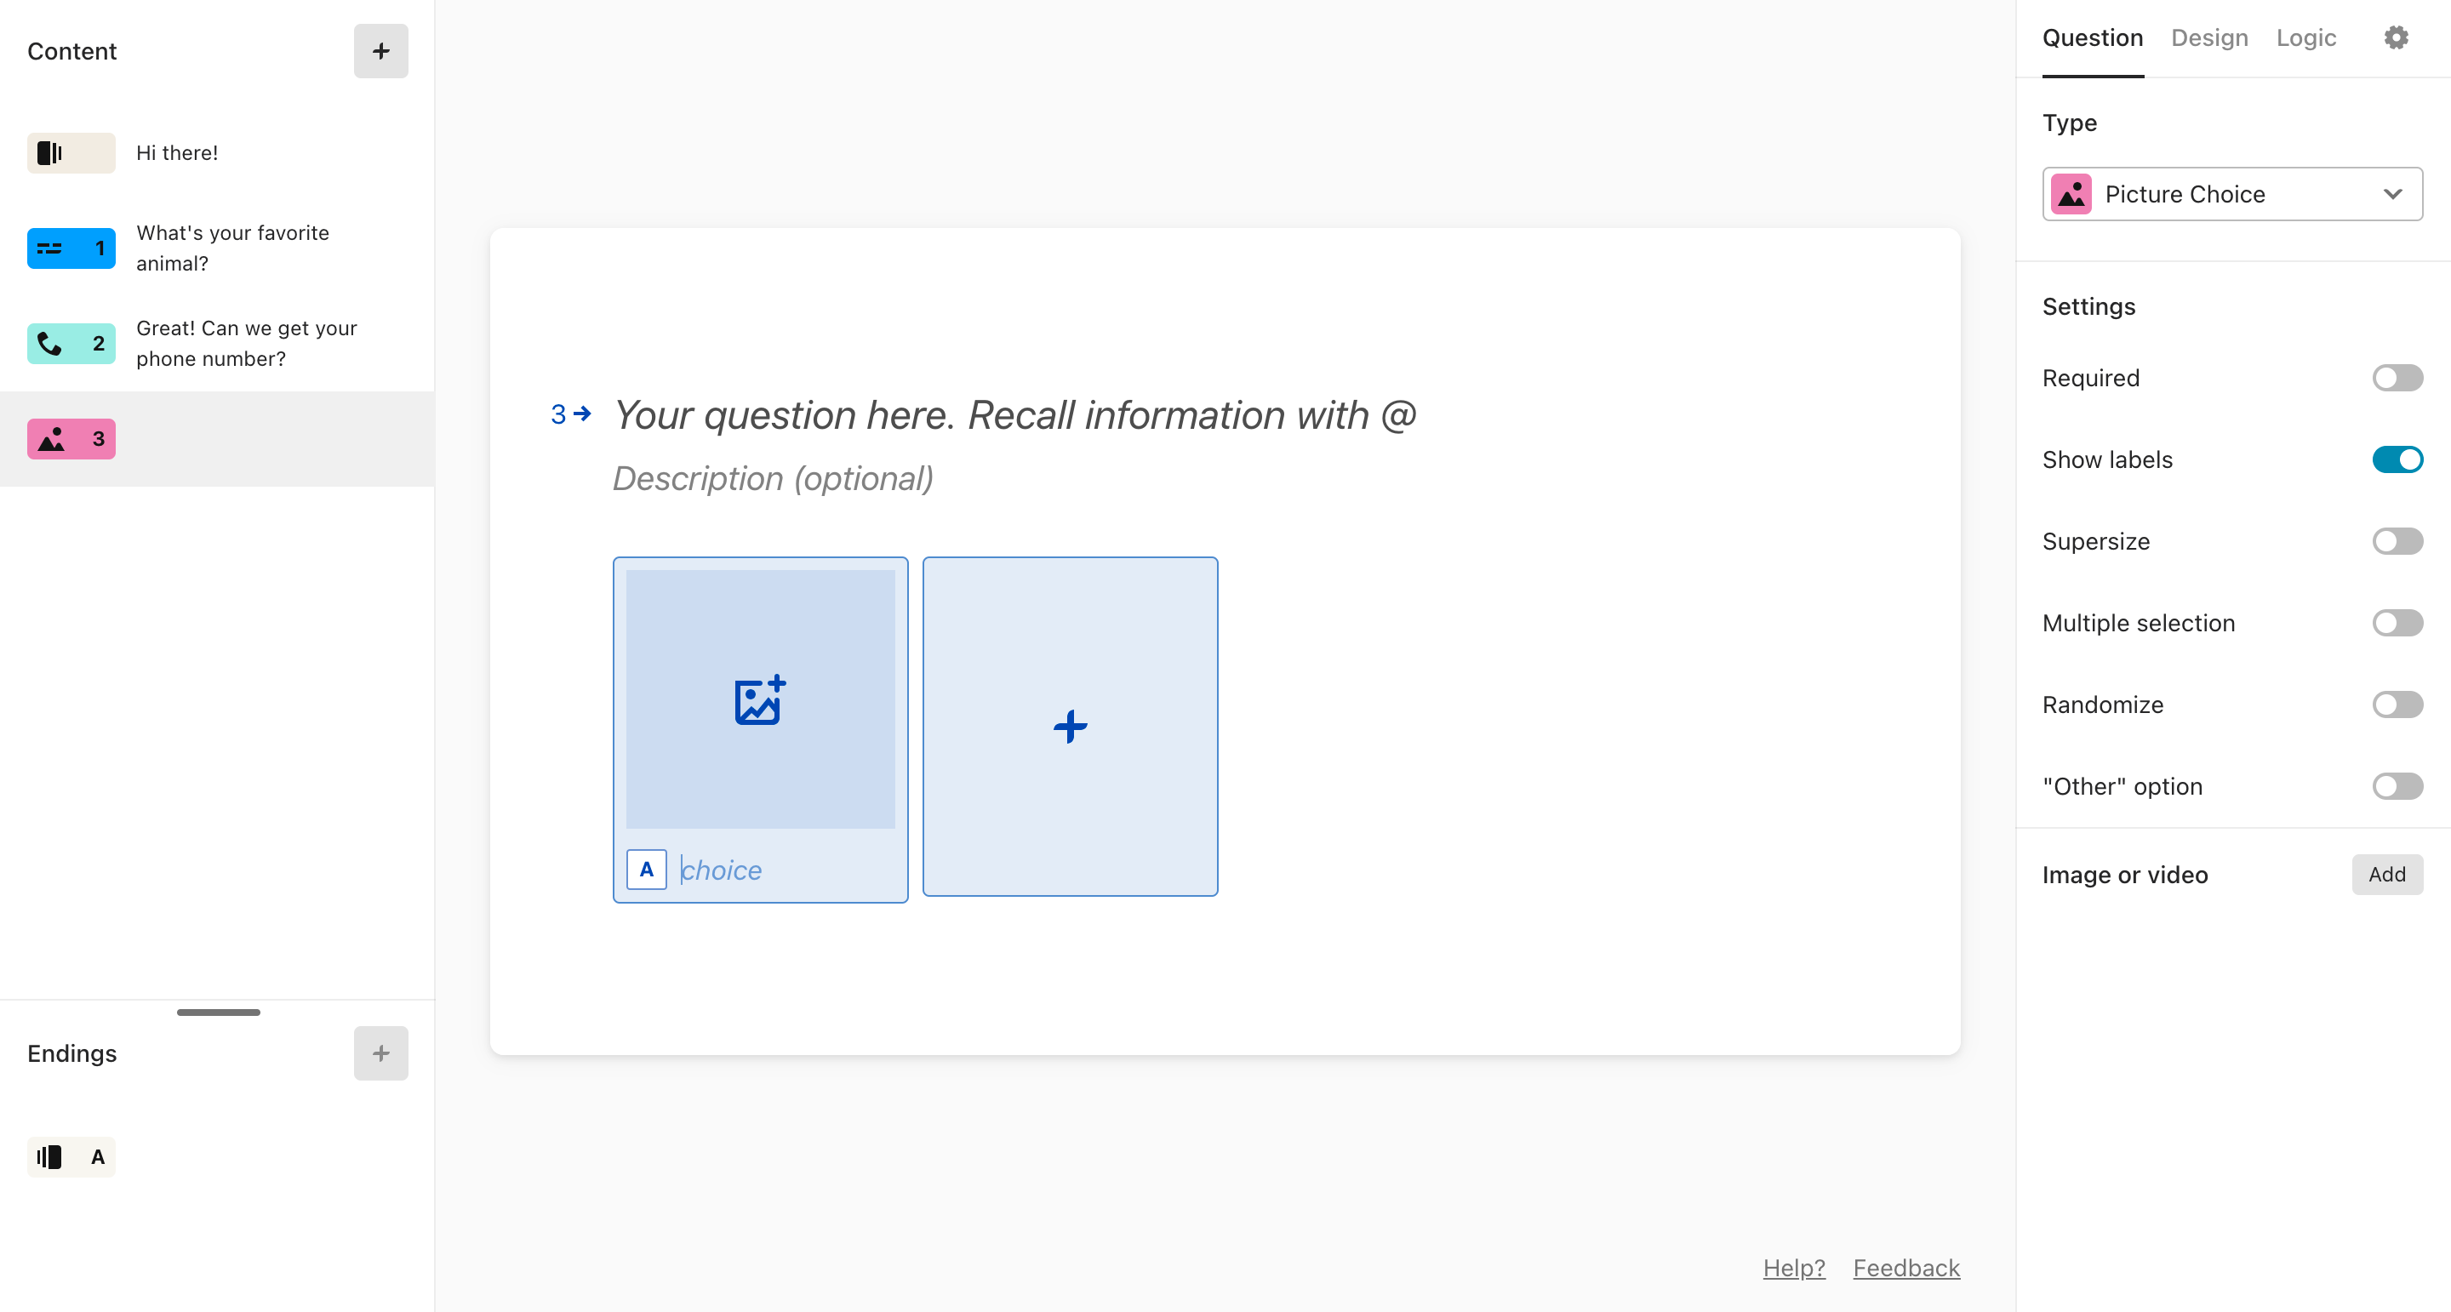Click the A key label on the choice
Image resolution: width=2451 pixels, height=1312 pixels.
click(647, 870)
